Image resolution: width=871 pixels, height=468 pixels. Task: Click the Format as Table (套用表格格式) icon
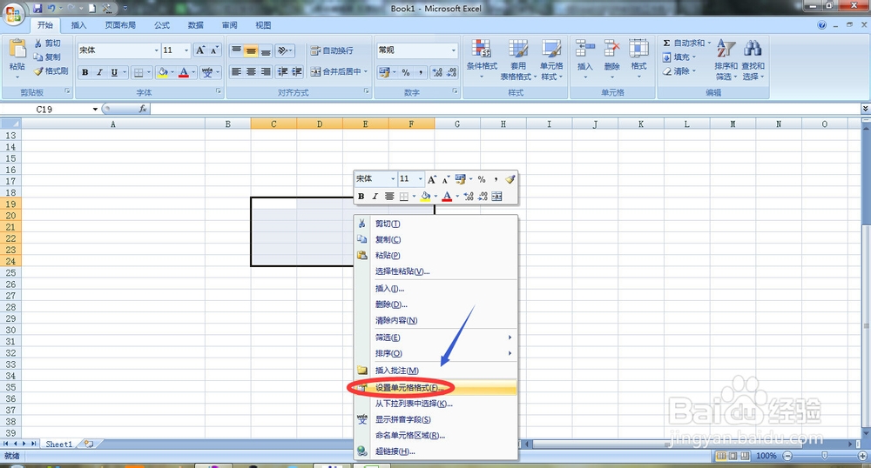(x=518, y=58)
